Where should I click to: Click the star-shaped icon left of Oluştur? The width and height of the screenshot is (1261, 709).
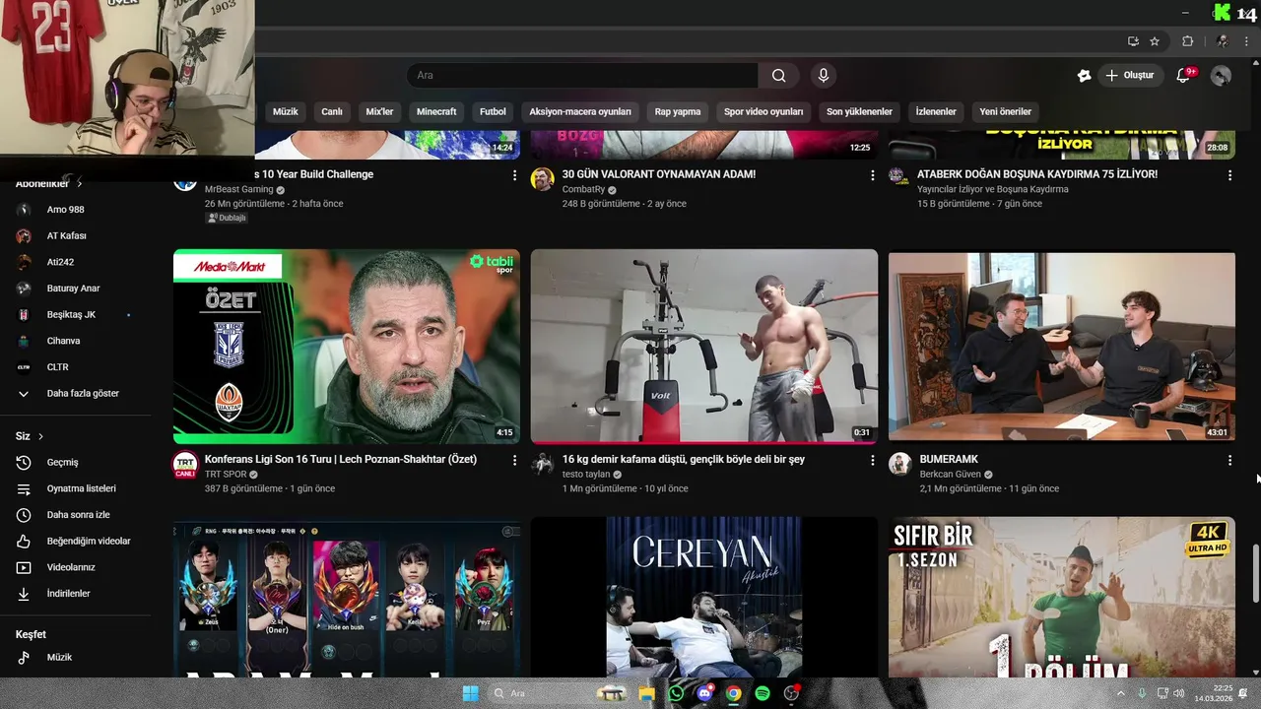pos(1084,76)
